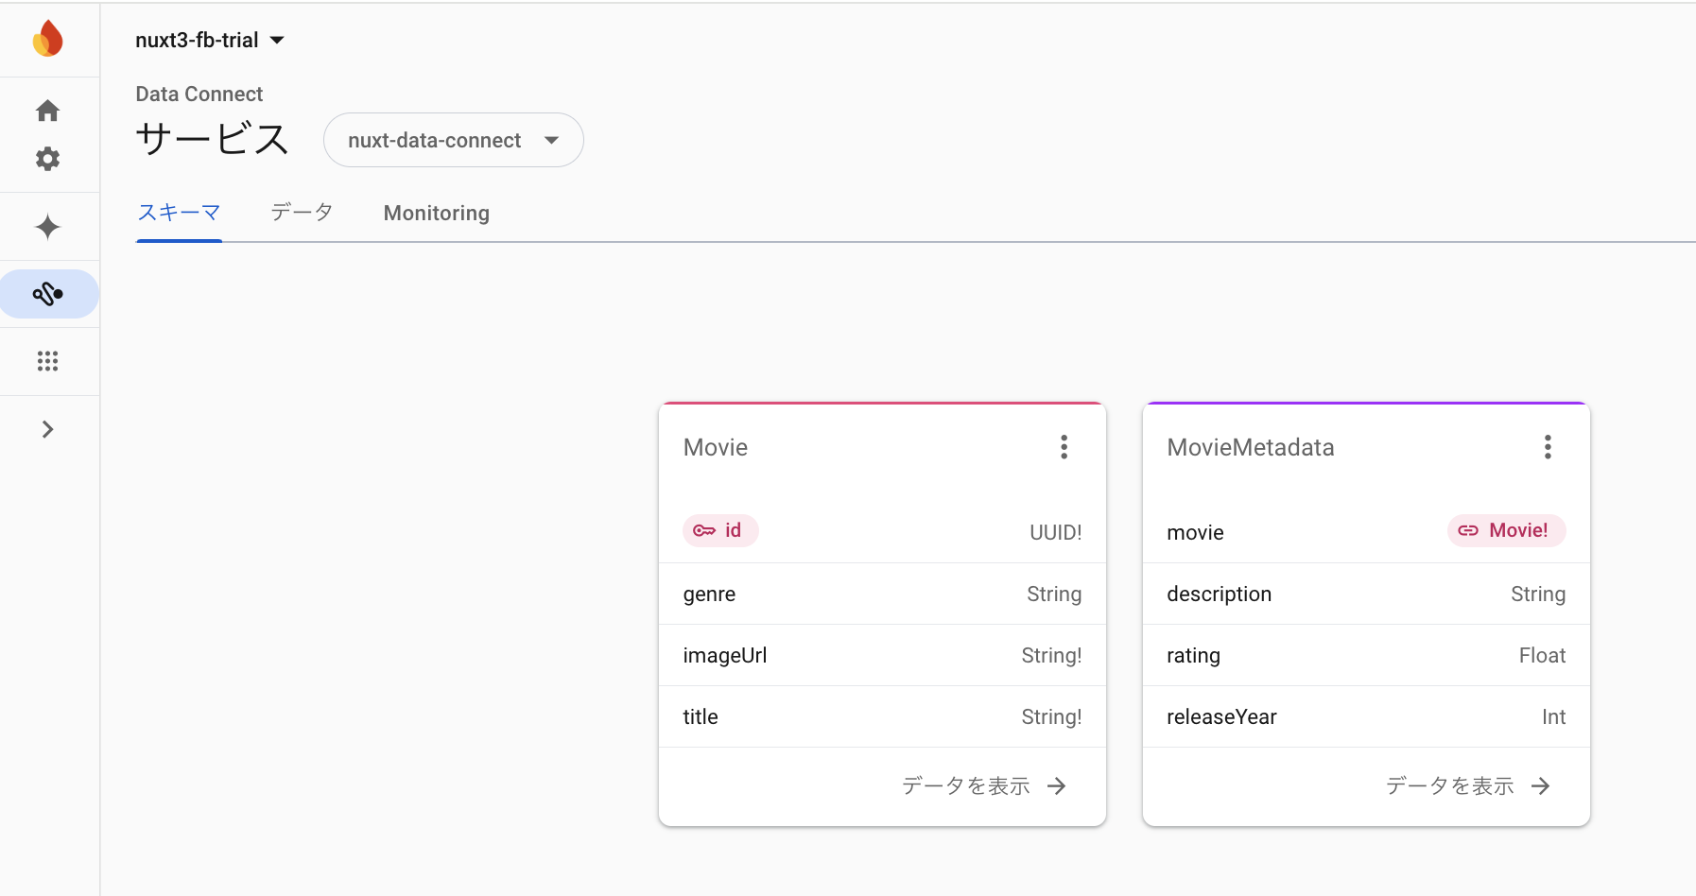Open the Monitoring tab
This screenshot has height=896, width=1696.
coord(436,213)
